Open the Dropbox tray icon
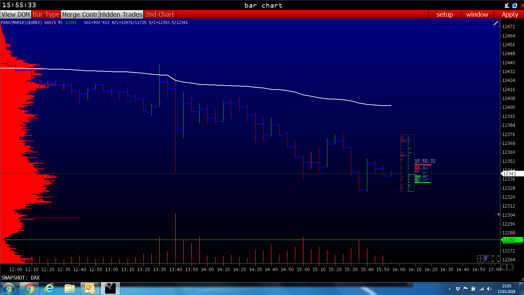524x295 pixels. pos(458,289)
